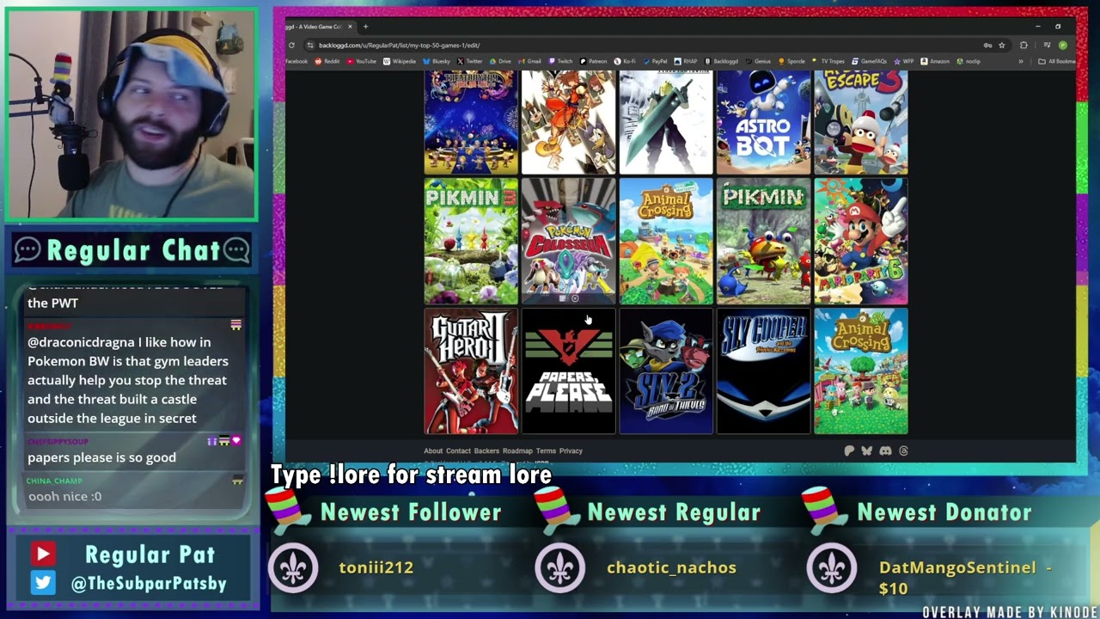Click the donator name DatMangoSentinel
This screenshot has width=1100, height=619.
coord(957,567)
